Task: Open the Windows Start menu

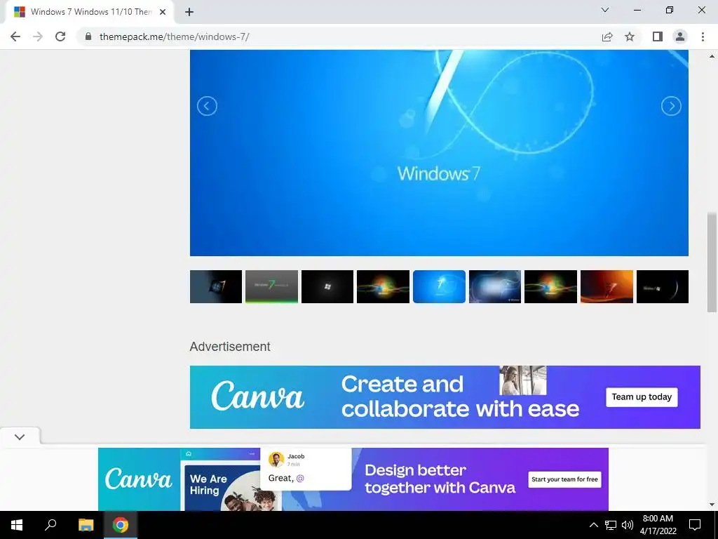Action: [x=17, y=525]
